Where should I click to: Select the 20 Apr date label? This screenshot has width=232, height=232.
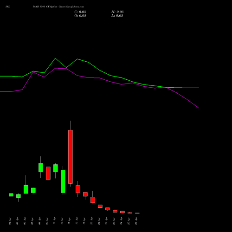click(x=91, y=221)
